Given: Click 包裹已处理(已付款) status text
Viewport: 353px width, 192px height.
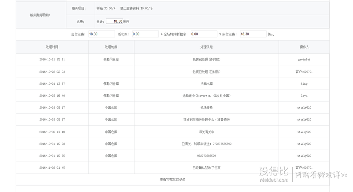Looking at the screenshot, I should coord(206,72).
